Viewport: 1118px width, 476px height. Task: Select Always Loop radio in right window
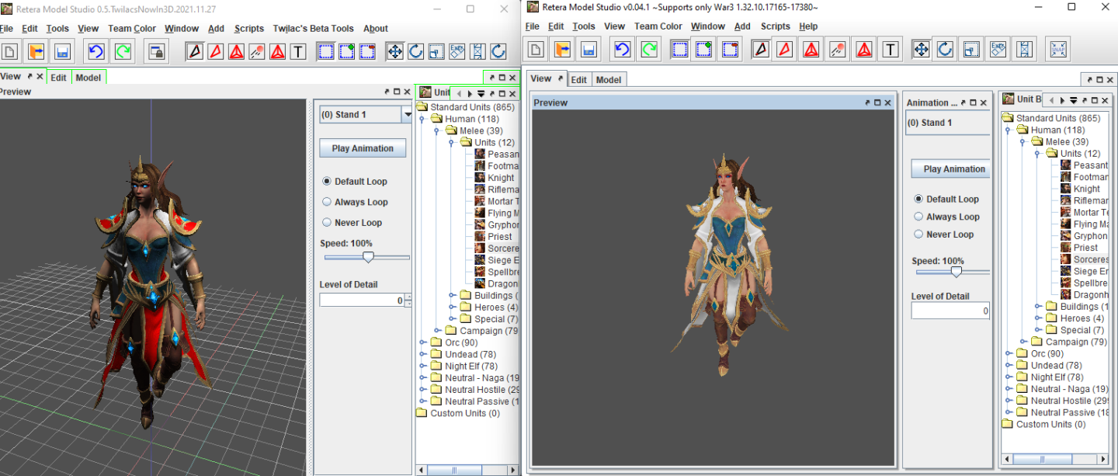tap(918, 217)
